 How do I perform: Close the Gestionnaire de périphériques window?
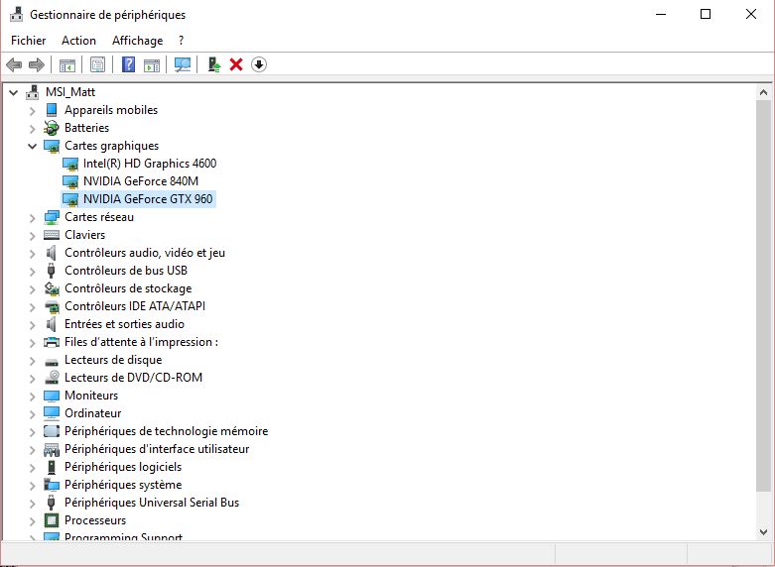click(751, 14)
